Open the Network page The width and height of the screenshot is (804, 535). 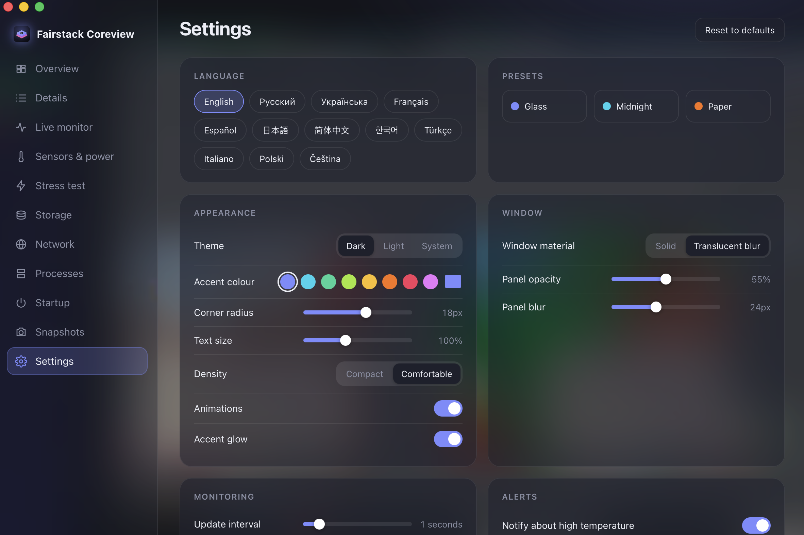coord(77,244)
